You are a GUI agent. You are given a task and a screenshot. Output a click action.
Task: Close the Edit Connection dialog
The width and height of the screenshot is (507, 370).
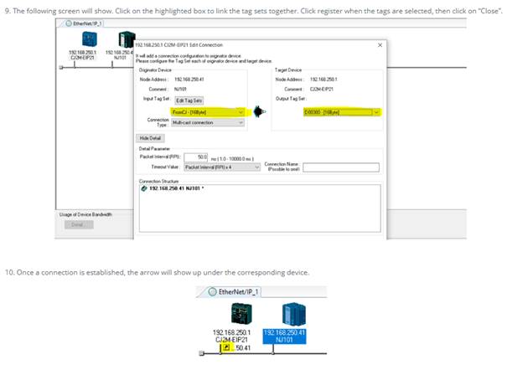pyautogui.click(x=380, y=45)
